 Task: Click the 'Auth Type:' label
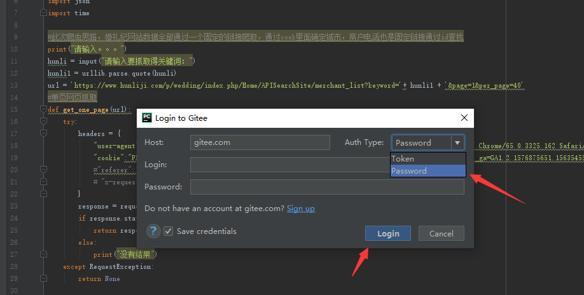(364, 142)
